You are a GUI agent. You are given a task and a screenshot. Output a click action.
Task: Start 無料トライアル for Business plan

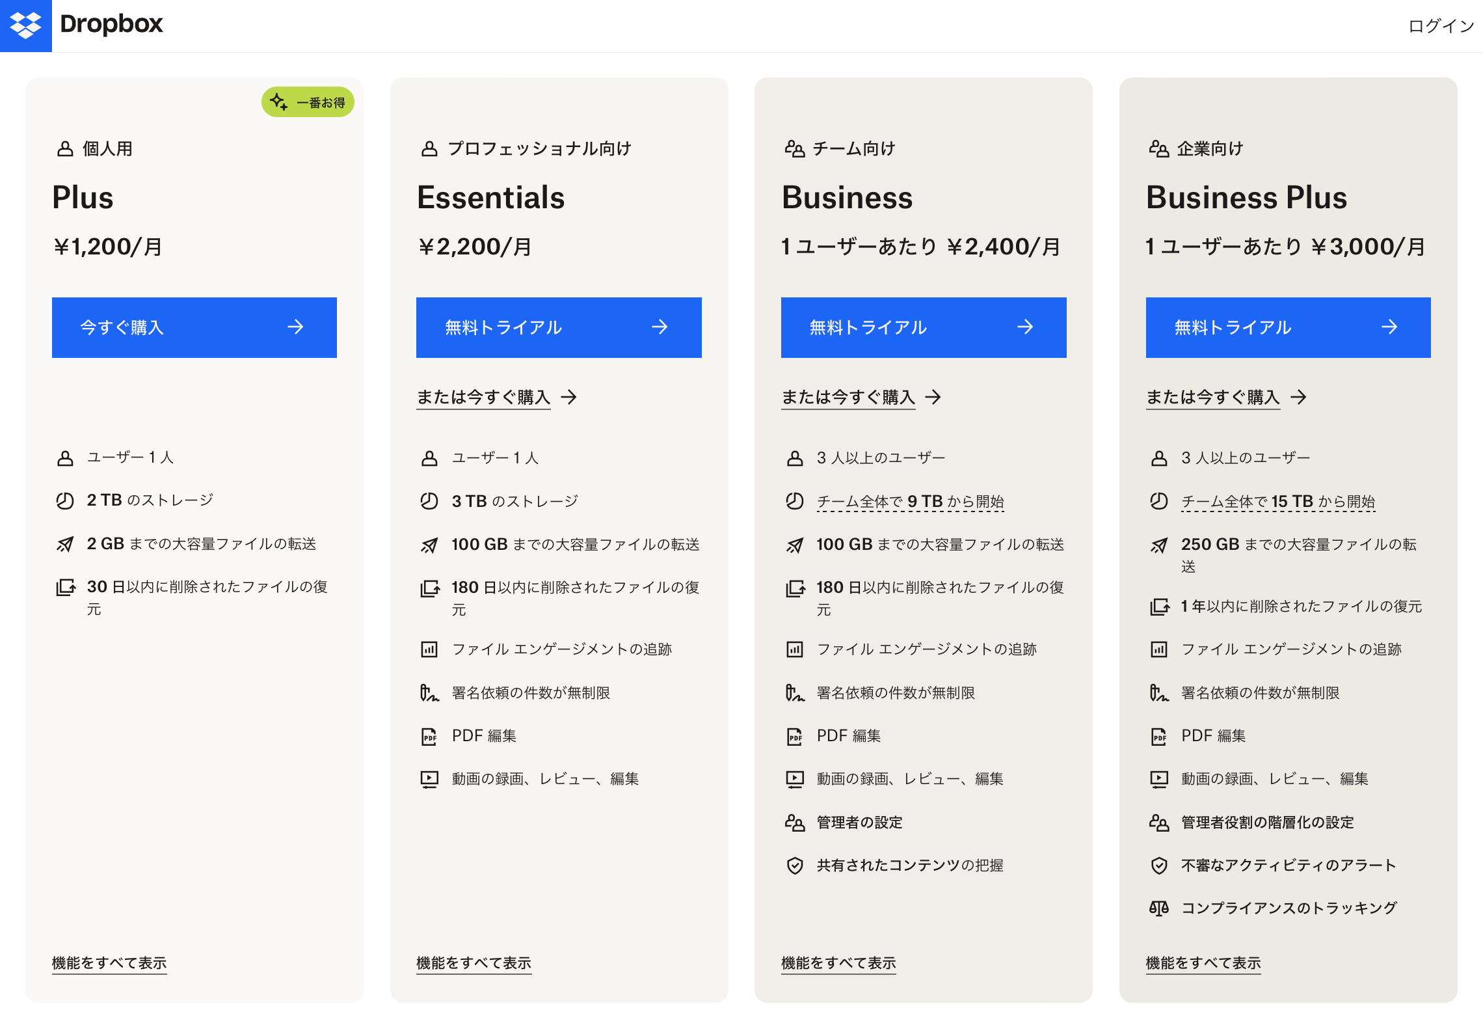[924, 327]
